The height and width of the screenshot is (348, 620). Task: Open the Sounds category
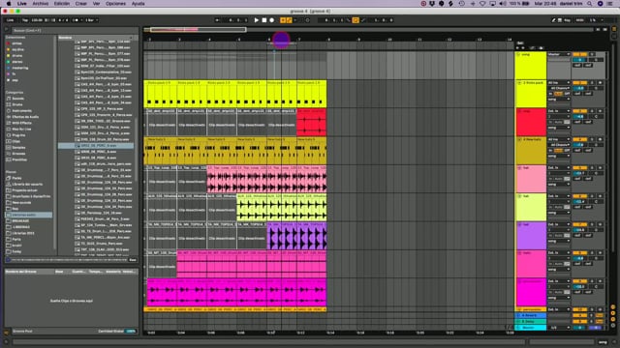[x=17, y=99]
